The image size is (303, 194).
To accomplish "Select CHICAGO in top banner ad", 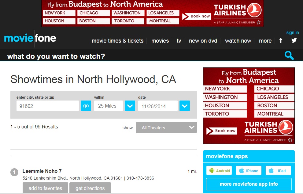I will click(94, 13).
